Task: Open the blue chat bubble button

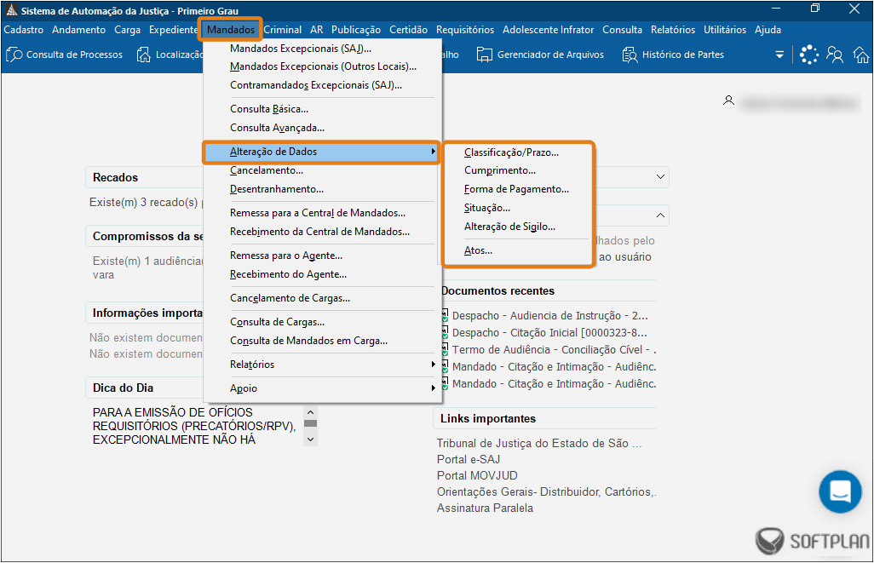Action: [x=840, y=491]
